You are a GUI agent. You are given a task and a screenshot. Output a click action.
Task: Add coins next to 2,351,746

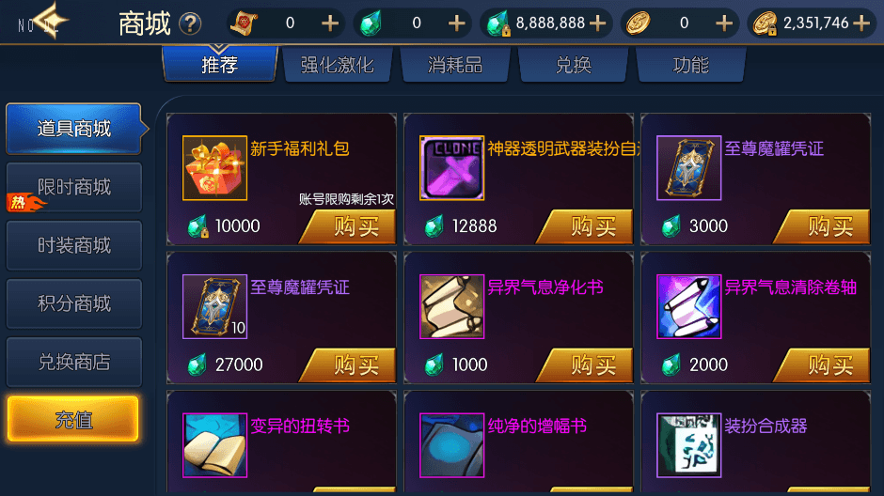point(861,23)
